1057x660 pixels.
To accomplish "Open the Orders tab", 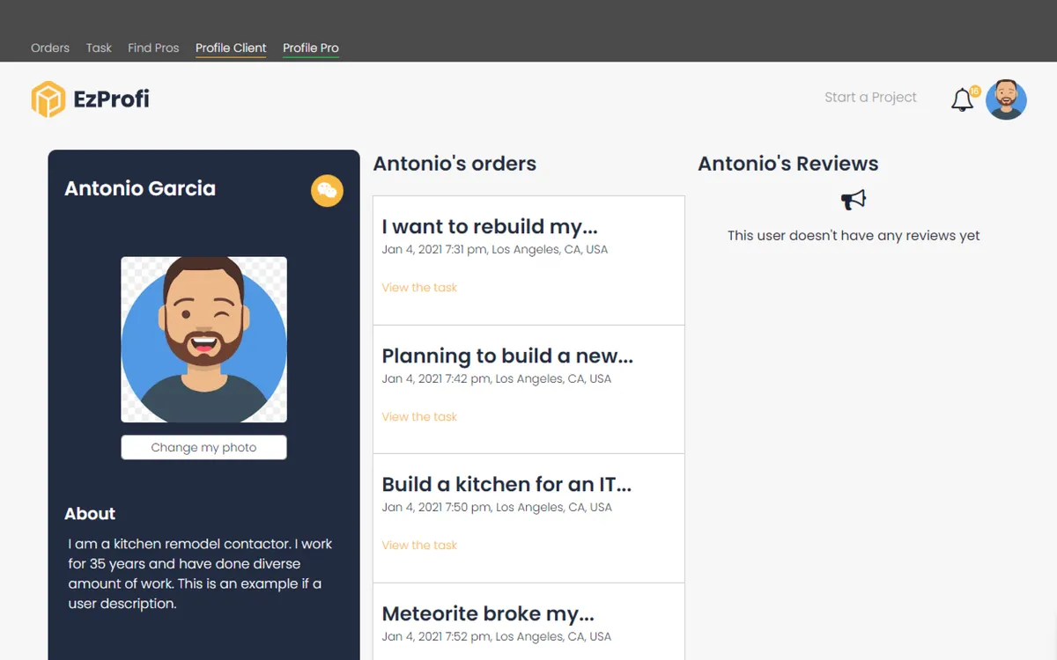I will tap(50, 48).
